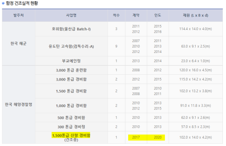Select the '발주처' column header
The height and width of the screenshot is (146, 226).
[x=18, y=15]
